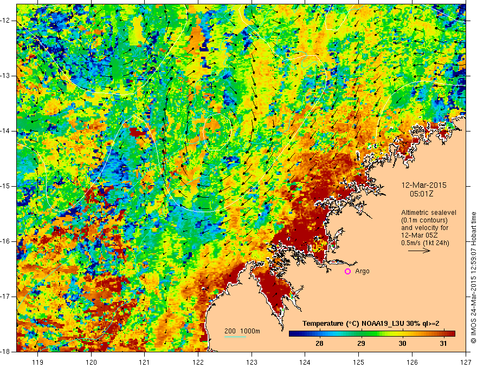Click the longitude axis label '120'
The image size is (477, 368).
(x=91, y=362)
